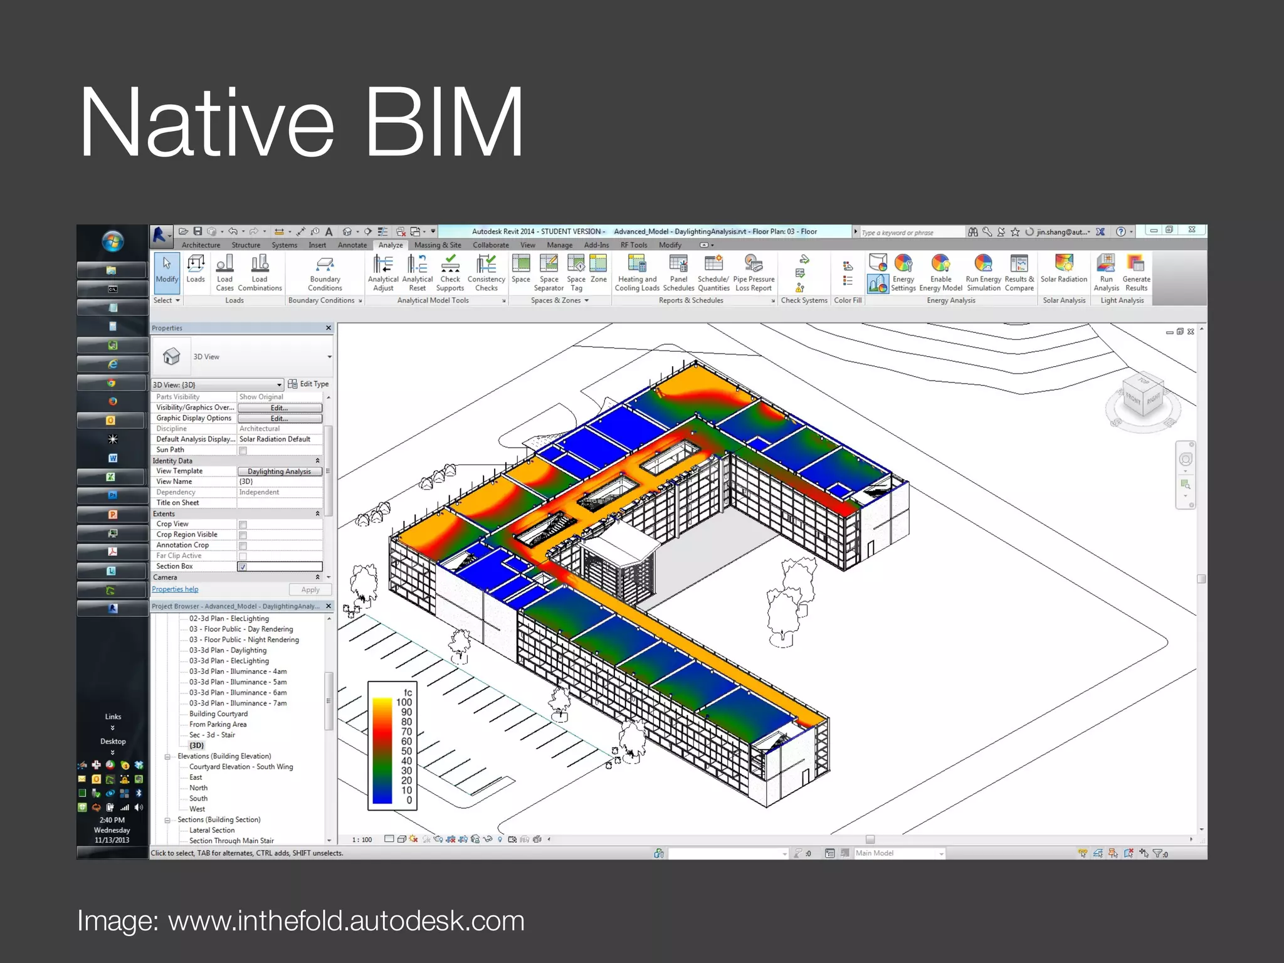This screenshot has height=963, width=1284.
Task: Click the drawing area horizontal scrollbar thumb
Action: point(870,839)
